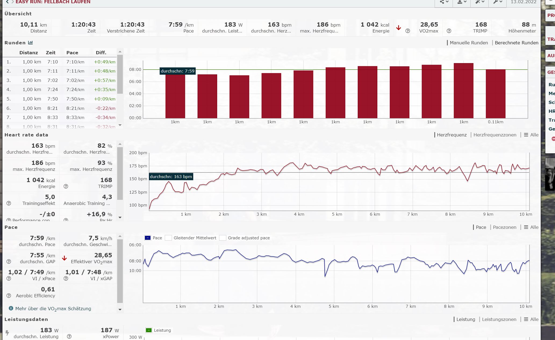The height and width of the screenshot is (340, 555).
Task: Open Mehr über die VO2max Schätzung link
Action: [x=53, y=309]
